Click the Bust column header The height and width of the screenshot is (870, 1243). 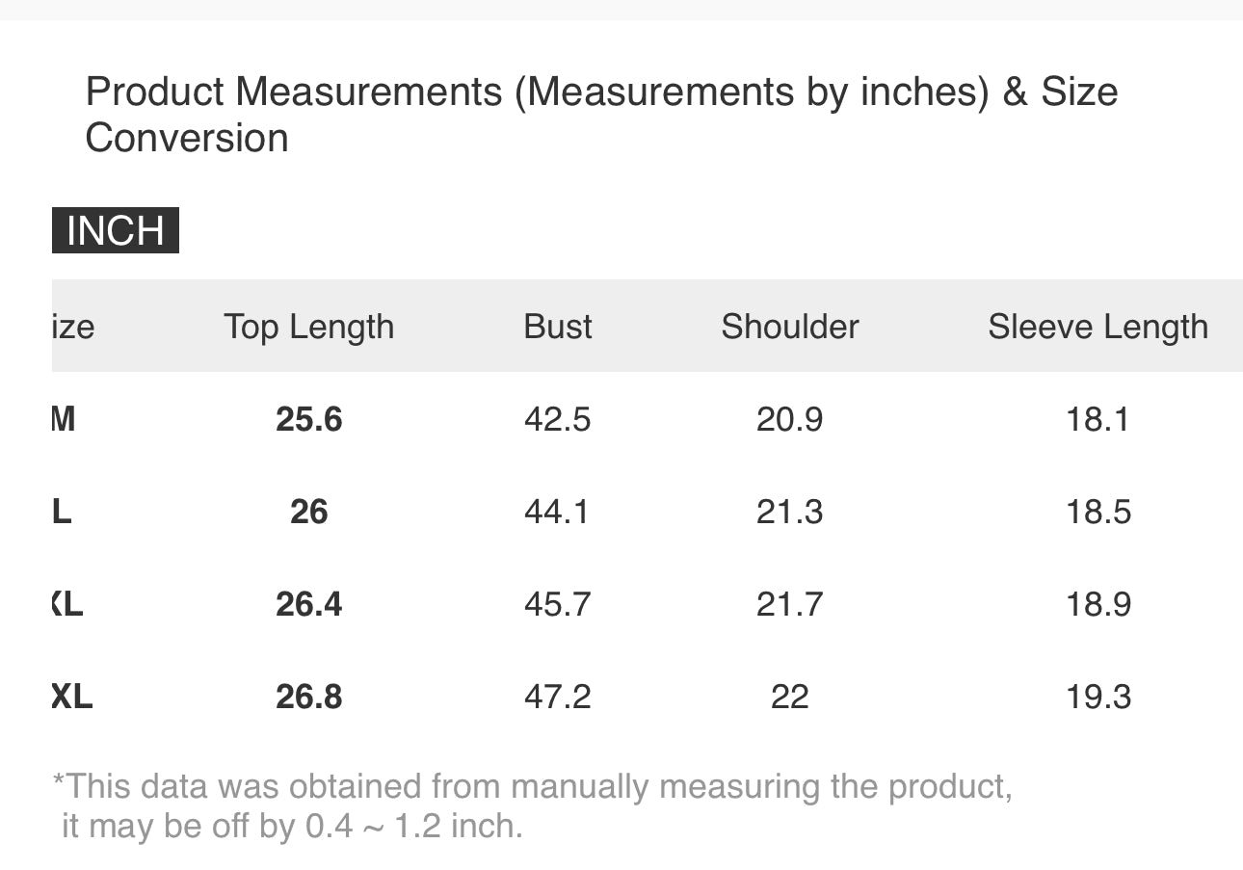pyautogui.click(x=558, y=327)
